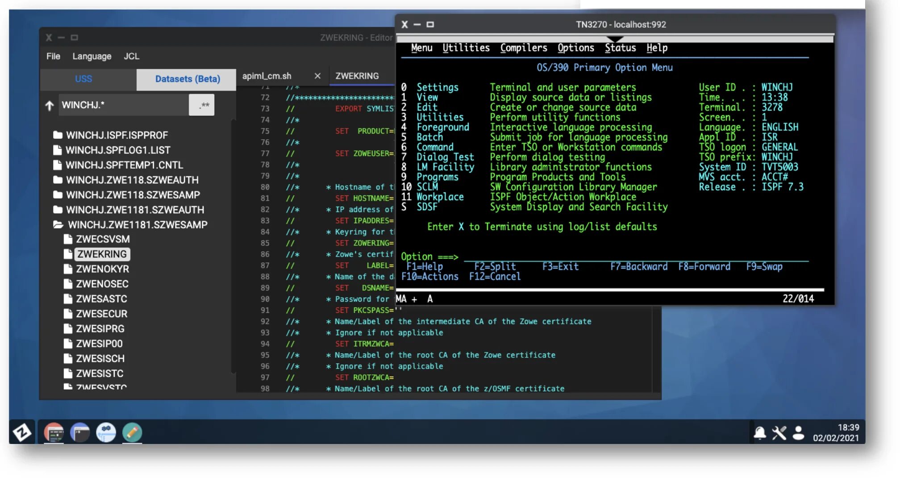
Task: Open the Zowe launcher menu icon
Action: click(x=22, y=432)
